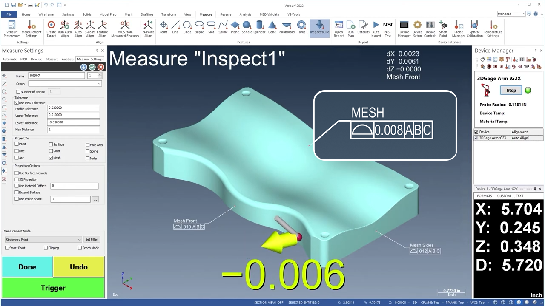Image resolution: width=545 pixels, height=306 pixels.
Task: Measure a Torus feature
Action: pyautogui.click(x=301, y=27)
